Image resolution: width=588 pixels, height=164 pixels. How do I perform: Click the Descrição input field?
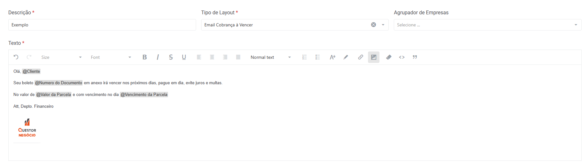click(x=102, y=25)
